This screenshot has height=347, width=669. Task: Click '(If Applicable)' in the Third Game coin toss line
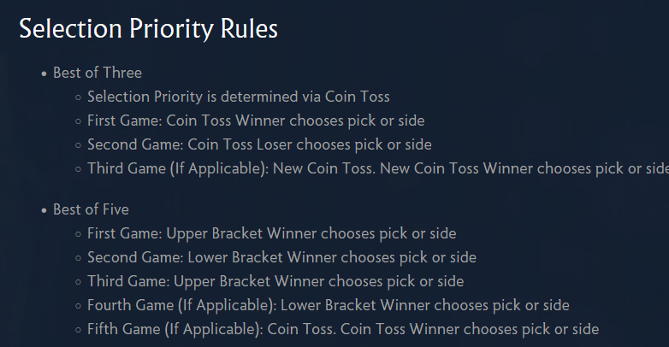coord(220,169)
